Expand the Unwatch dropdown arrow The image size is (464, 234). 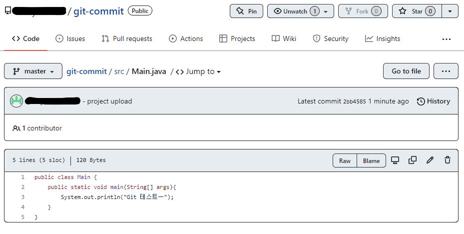click(x=326, y=11)
